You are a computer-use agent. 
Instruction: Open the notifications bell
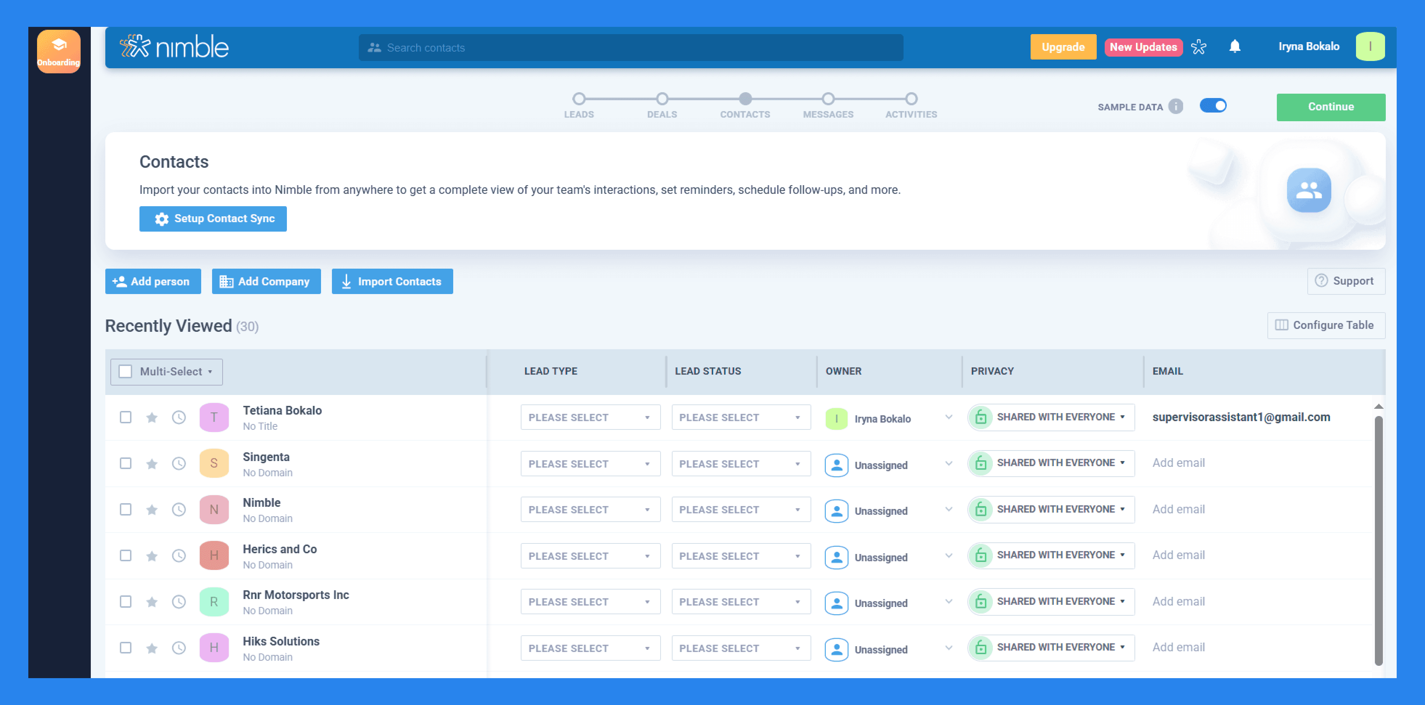point(1234,47)
